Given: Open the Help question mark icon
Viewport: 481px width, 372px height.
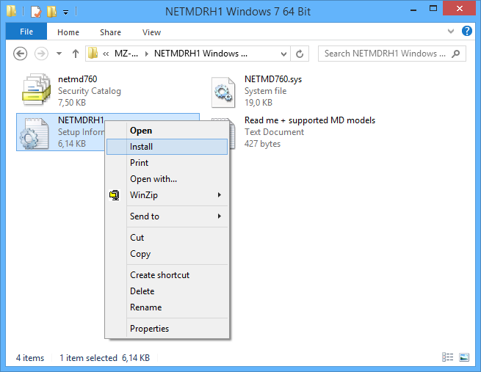Looking at the screenshot, I should tap(466, 32).
